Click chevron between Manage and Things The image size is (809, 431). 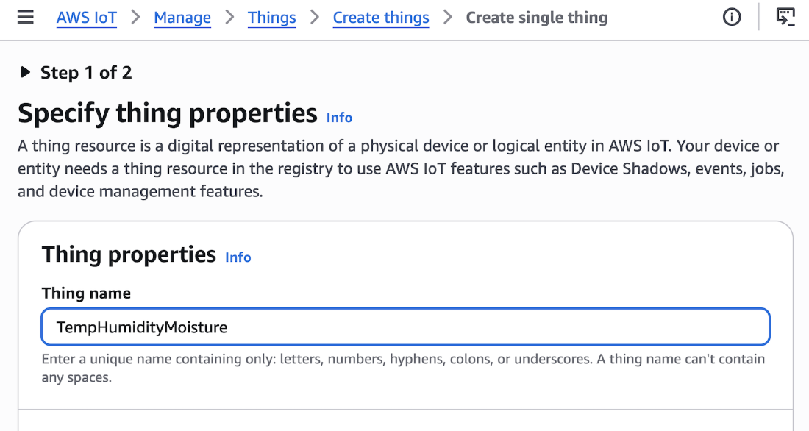click(x=229, y=18)
